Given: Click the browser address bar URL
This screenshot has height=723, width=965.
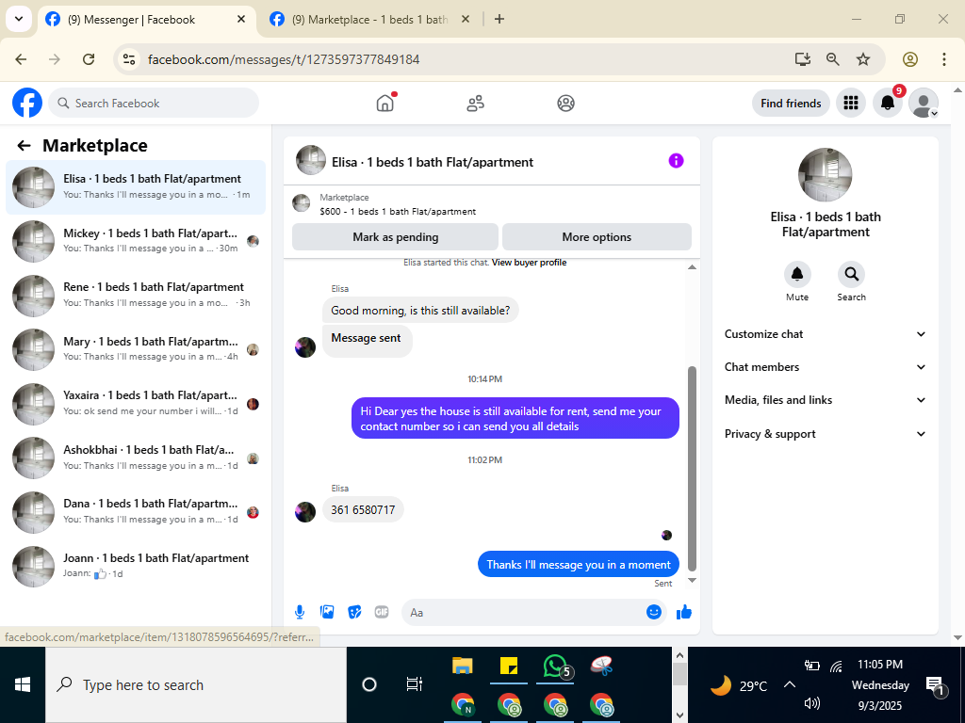Looking at the screenshot, I should [x=284, y=59].
